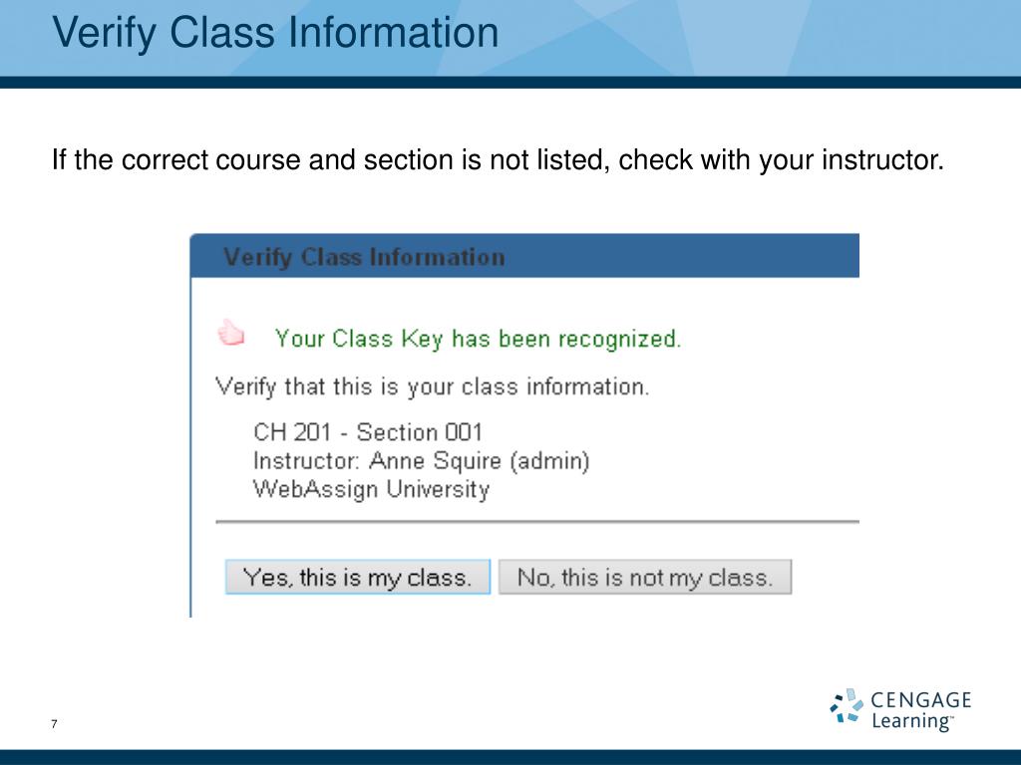Click the word 'instructor' in the instruction sentence
Screen dimensions: 1021x765
click(881, 160)
